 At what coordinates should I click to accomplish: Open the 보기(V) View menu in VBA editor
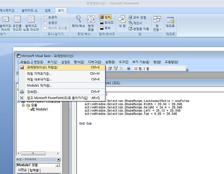(52, 62)
